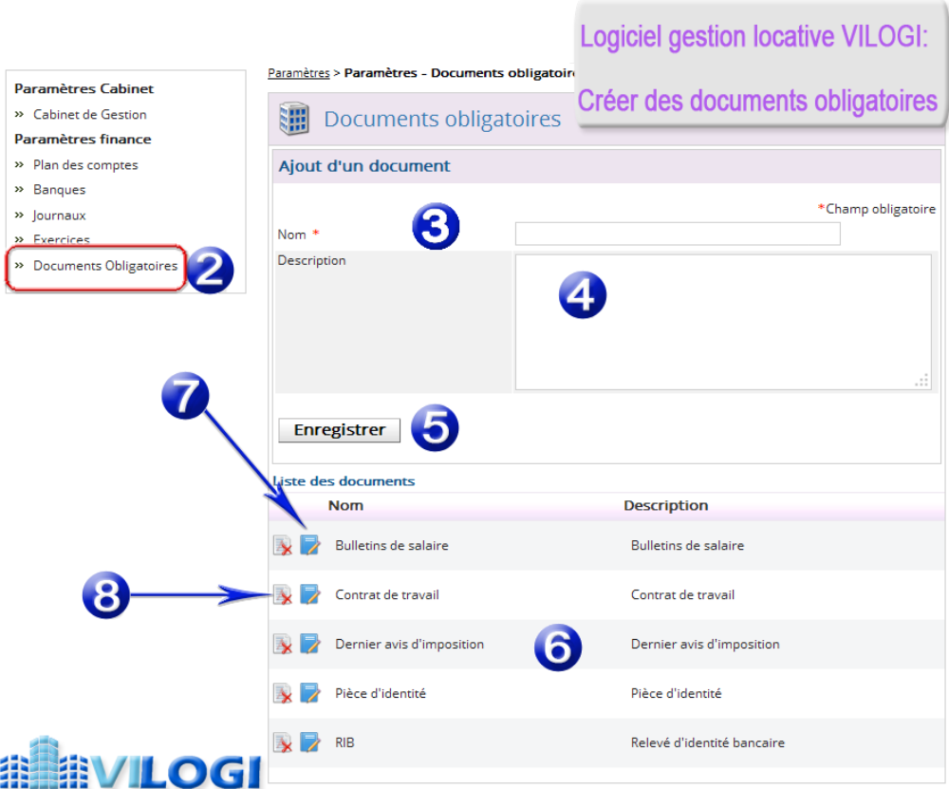Select the 'Bulletins de salaire' name cell

pyautogui.click(x=392, y=546)
